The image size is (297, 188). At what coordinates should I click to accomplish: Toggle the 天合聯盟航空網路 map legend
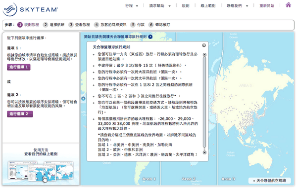tap(270, 181)
